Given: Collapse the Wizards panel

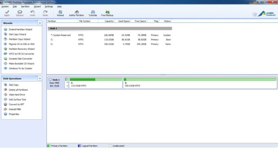Looking at the screenshot, I should pos(40,23).
